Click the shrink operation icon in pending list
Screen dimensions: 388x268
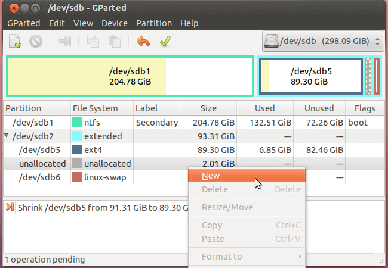10,207
